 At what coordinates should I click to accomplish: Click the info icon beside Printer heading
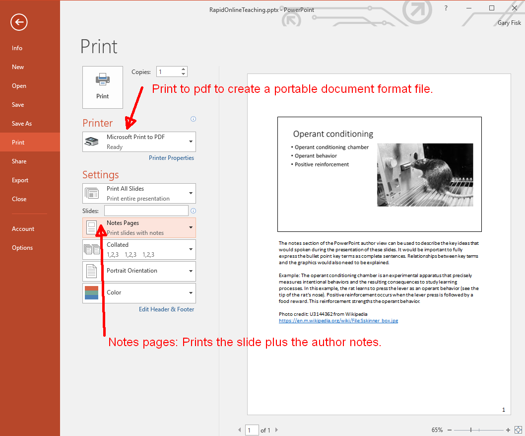tap(193, 119)
